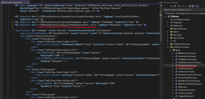Click the Properties wrench icon
Image resolution: width=205 pixels, height=99 pixels.
[171, 23]
